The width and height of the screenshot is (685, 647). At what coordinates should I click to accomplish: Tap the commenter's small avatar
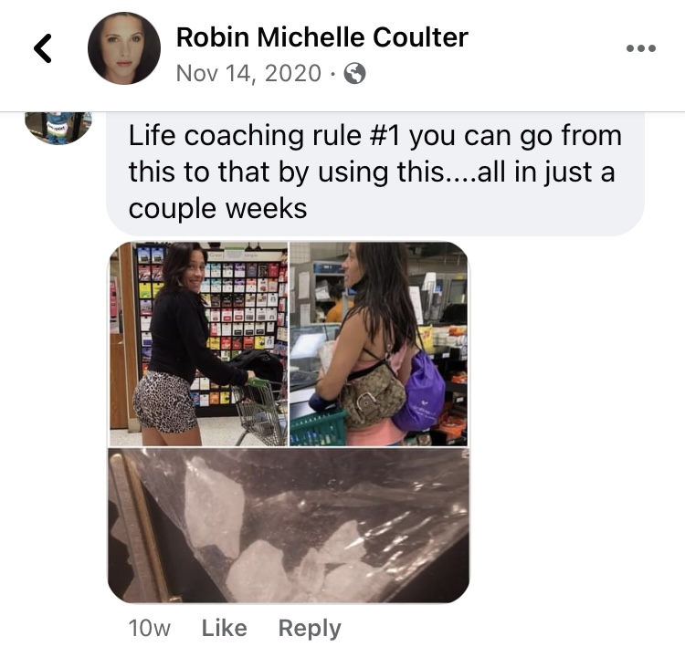pyautogui.click(x=58, y=128)
